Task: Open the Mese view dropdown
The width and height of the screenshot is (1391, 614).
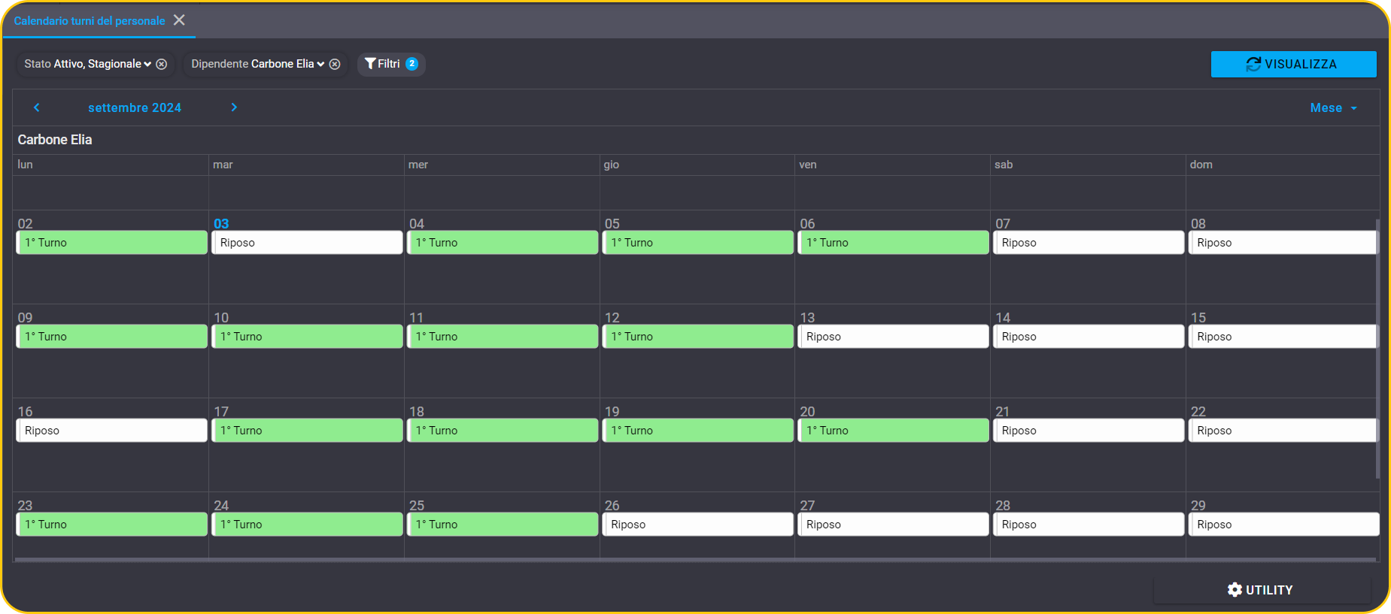Action: pos(1334,108)
